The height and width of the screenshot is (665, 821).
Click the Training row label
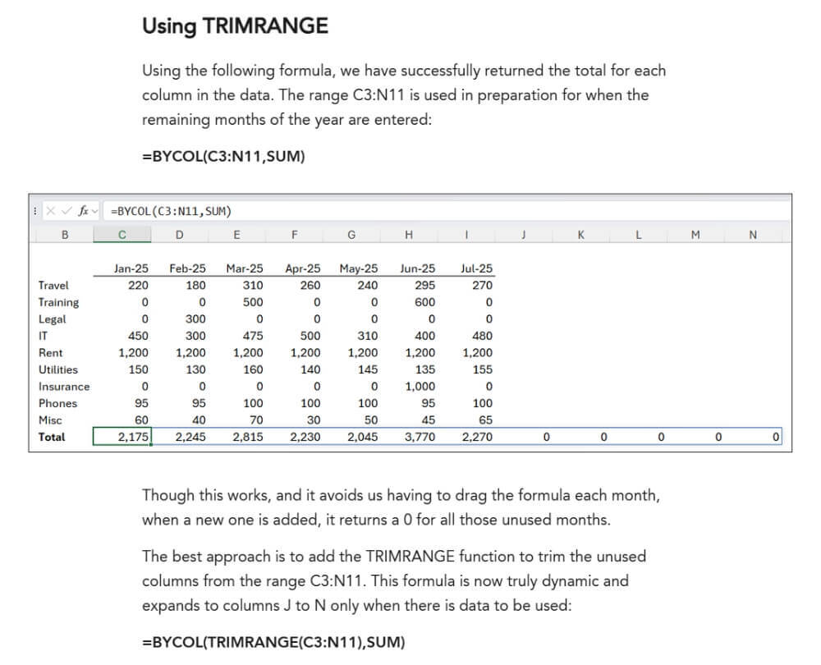pyautogui.click(x=58, y=302)
